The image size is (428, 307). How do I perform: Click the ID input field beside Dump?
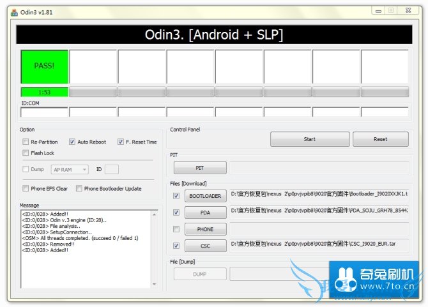(x=112, y=169)
